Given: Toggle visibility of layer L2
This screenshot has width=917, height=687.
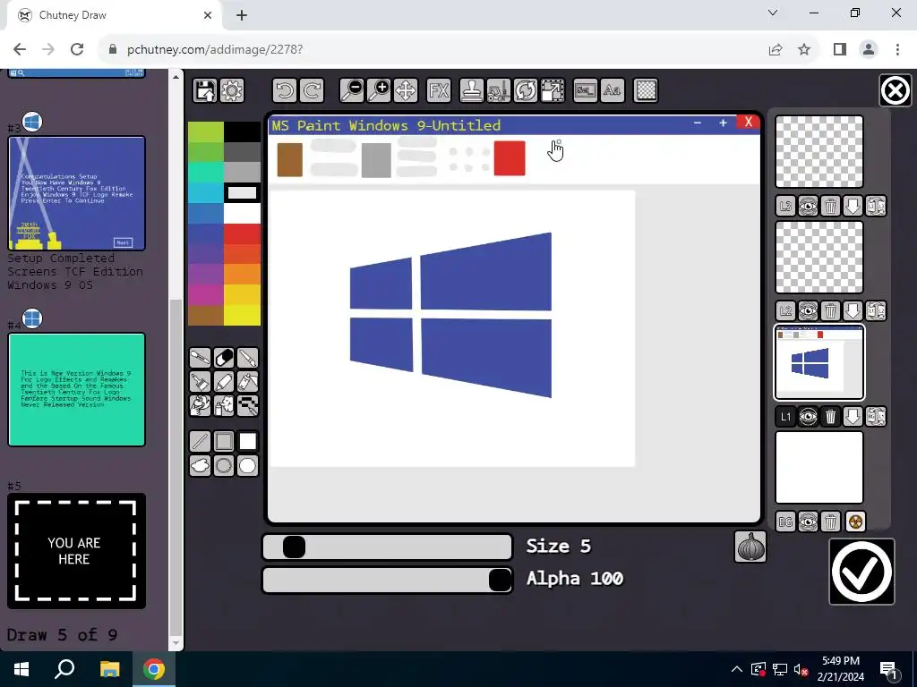Looking at the screenshot, I should pos(809,310).
